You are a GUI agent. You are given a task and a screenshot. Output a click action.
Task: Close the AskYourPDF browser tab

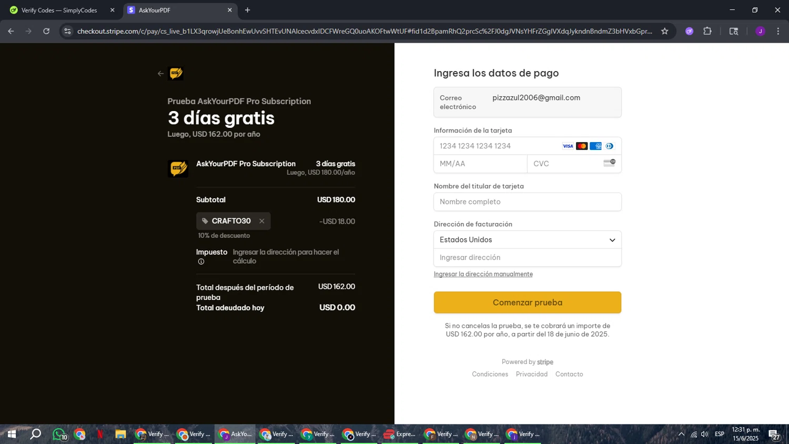click(x=229, y=10)
